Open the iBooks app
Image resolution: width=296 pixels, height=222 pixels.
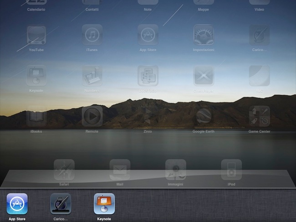(x=36, y=116)
